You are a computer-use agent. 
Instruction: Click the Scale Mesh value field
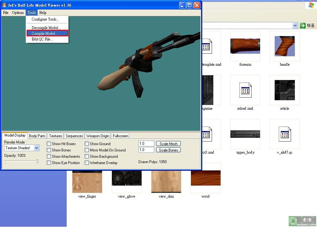pyautogui.click(x=146, y=144)
